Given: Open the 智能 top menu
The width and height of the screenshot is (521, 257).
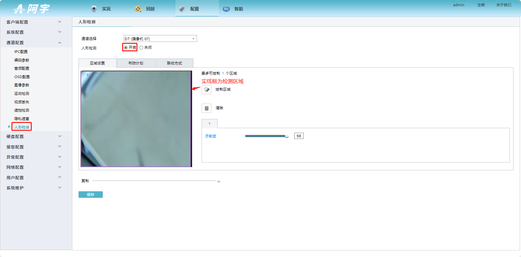Looking at the screenshot, I should point(239,9).
